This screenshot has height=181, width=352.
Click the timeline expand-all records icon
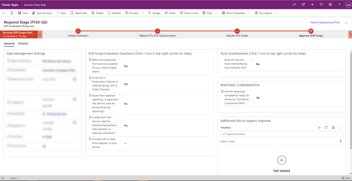333,128
